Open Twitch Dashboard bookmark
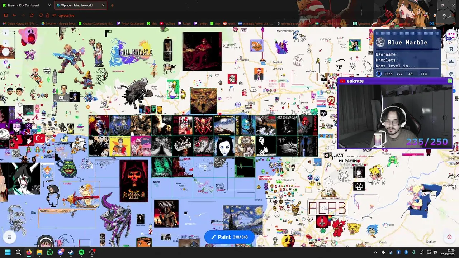 [130, 24]
